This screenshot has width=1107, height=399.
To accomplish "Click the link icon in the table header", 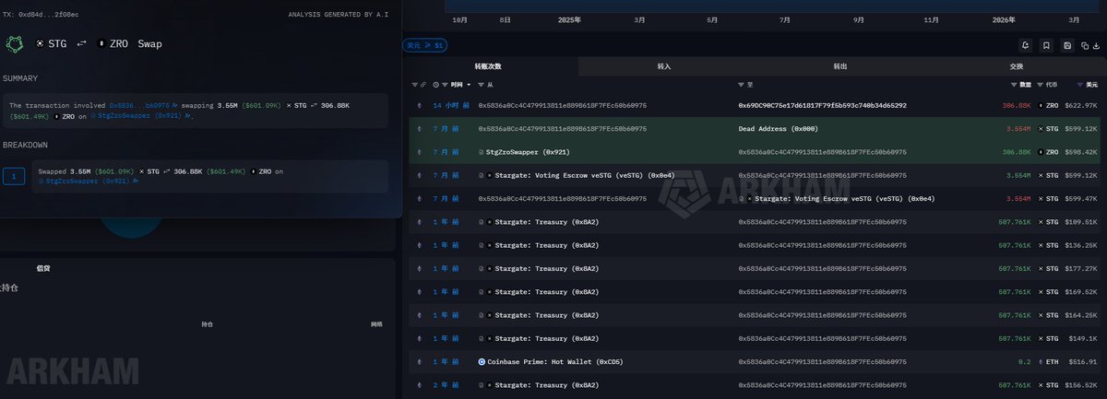I will coord(423,84).
